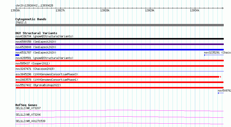Click the red nsv585437 variant bar
The image size is (231, 127).
119,66
